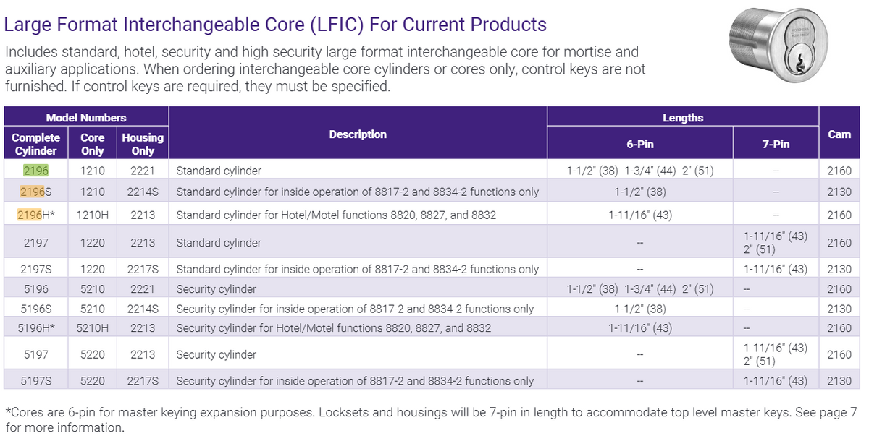The height and width of the screenshot is (441, 869).
Task: Select model number 5197S in the table
Action: 35,381
